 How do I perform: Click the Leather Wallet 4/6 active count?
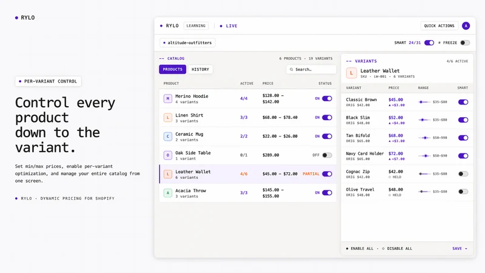[x=244, y=174]
